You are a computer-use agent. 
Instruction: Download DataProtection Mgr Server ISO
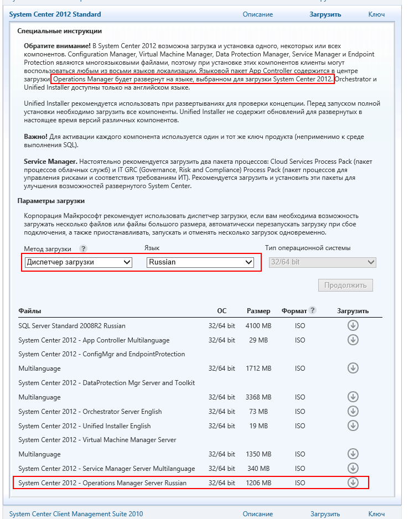tap(353, 397)
